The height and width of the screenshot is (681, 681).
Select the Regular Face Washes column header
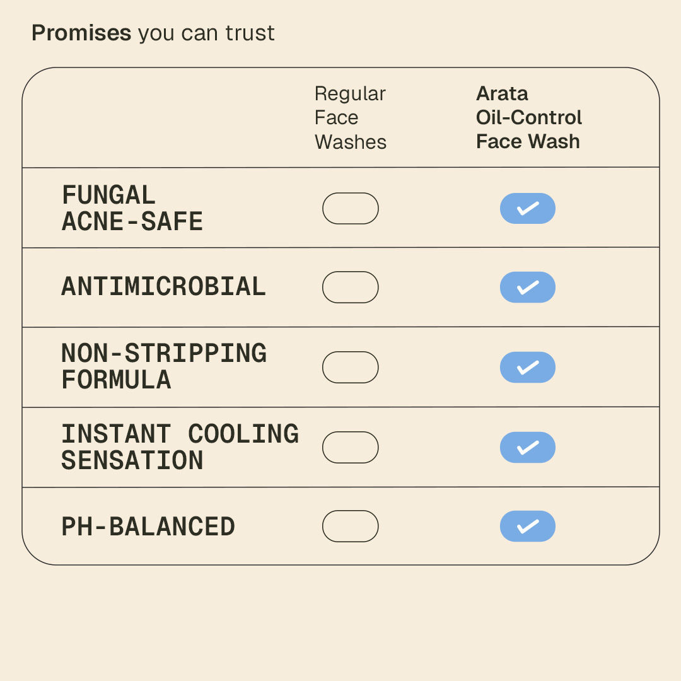tap(350, 118)
